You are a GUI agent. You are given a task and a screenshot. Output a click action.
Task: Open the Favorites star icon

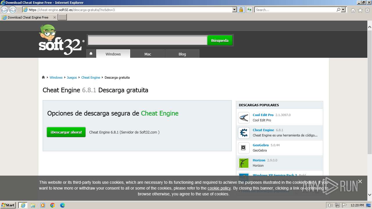coord(360,10)
